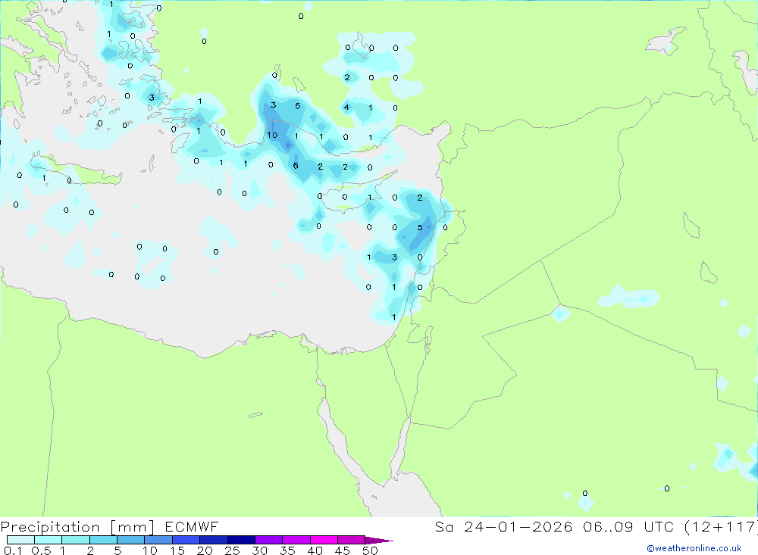Click the legend scale label '15'

[177, 550]
